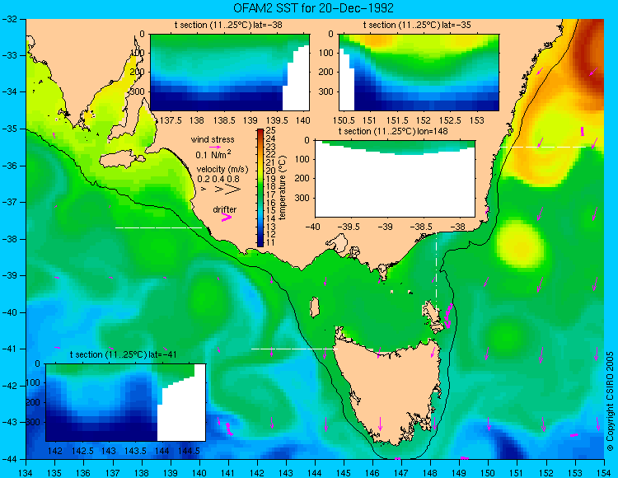
Task: Click the "152.5" tick on lat=-35 section
Action: pos(450,120)
